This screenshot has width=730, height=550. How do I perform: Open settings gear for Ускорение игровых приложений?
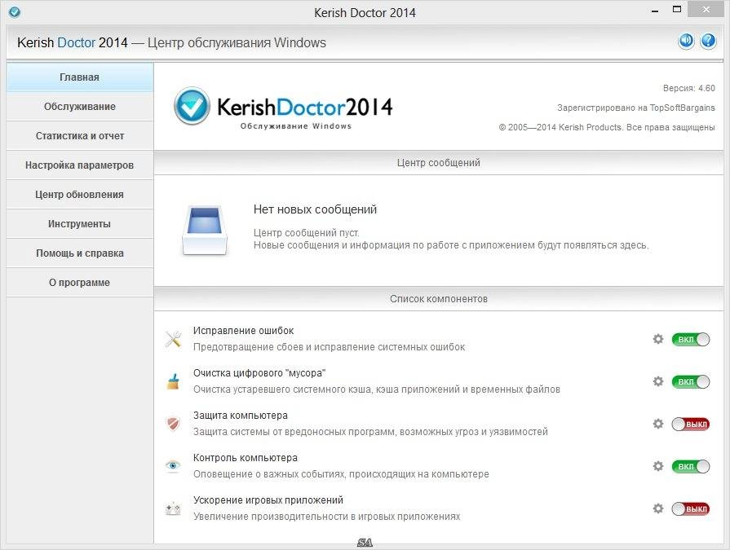pos(658,508)
